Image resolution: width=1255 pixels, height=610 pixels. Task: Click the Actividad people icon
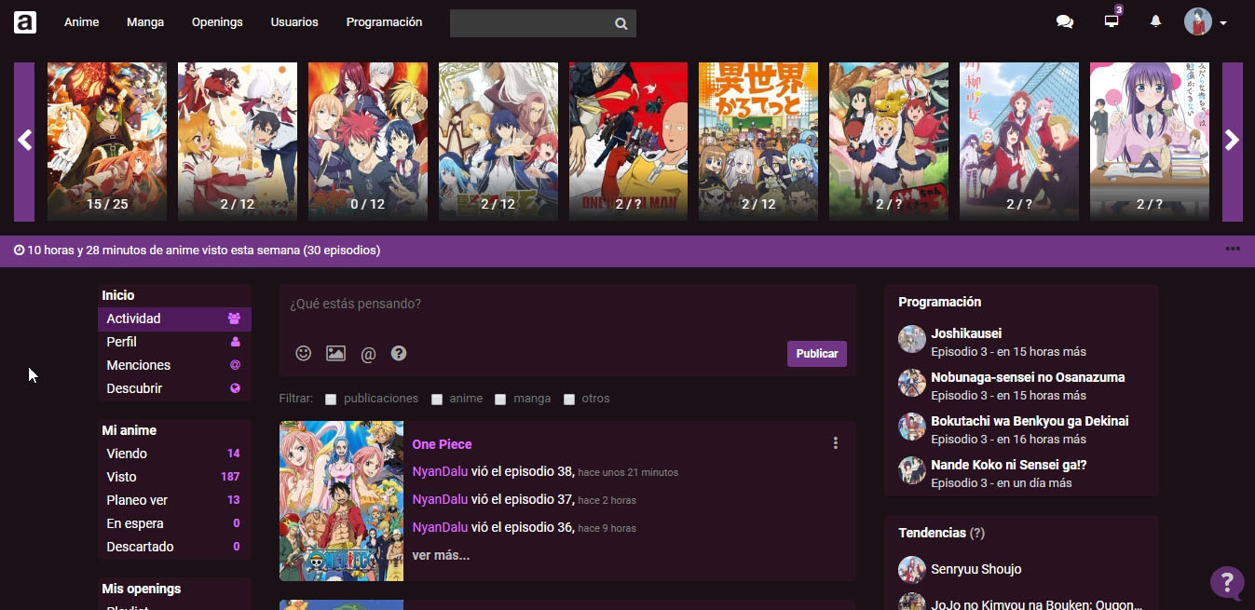234,319
